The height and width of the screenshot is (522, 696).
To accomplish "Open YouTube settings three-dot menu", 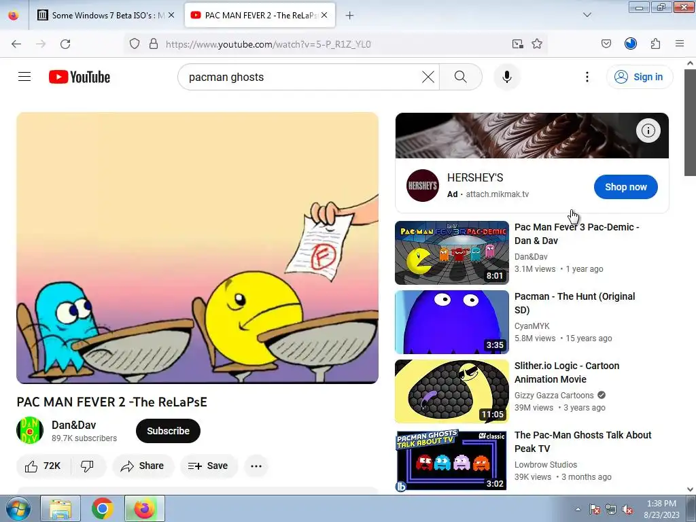I will [x=587, y=77].
